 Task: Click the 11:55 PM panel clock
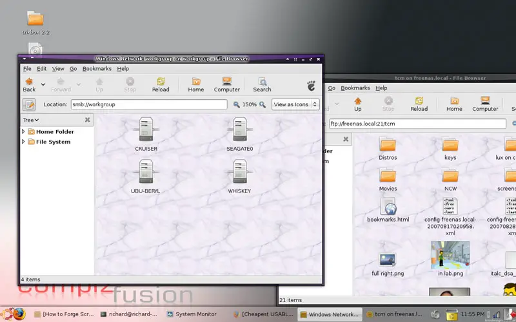[473, 314]
